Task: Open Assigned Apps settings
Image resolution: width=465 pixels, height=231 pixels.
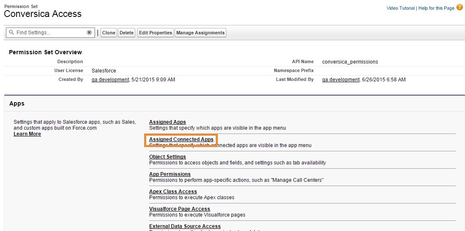Action: tap(167, 122)
